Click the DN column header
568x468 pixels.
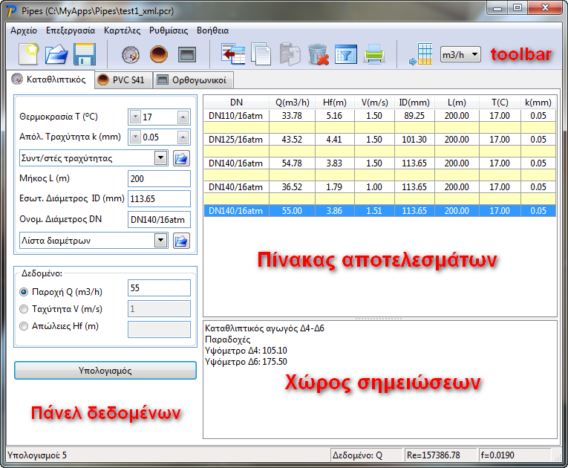(237, 103)
